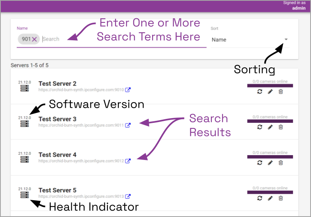Click Test Server 4 camera status bar
This screenshot has width=311, height=217.
point(270,157)
